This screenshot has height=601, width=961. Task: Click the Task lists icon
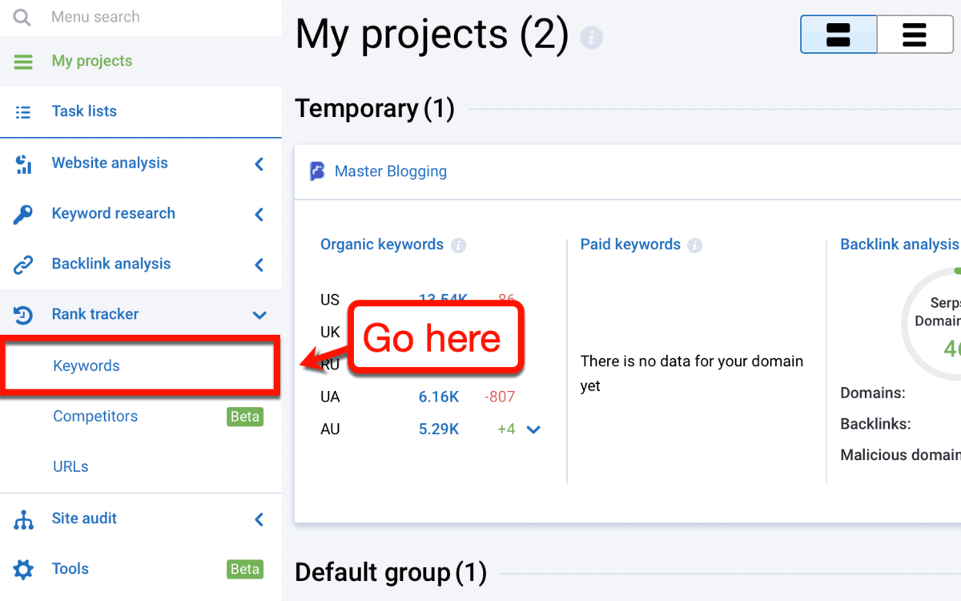(x=23, y=112)
